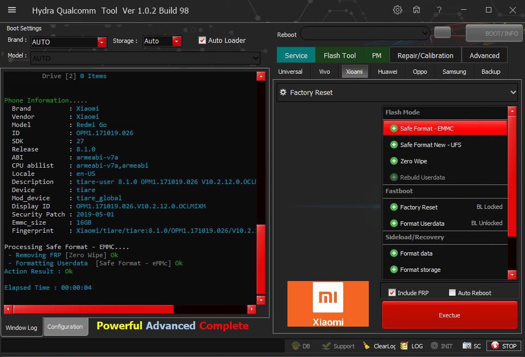The image size is (525, 357).
Task: Select the Universal brand tab
Action: tap(290, 72)
